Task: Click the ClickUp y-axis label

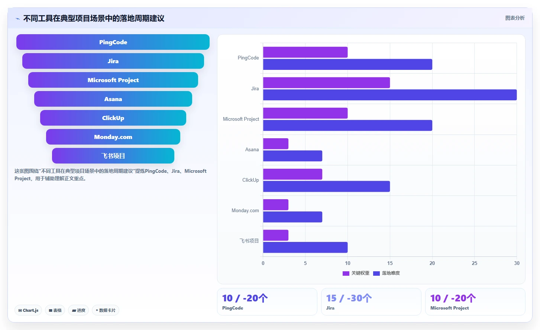Action: (250, 180)
